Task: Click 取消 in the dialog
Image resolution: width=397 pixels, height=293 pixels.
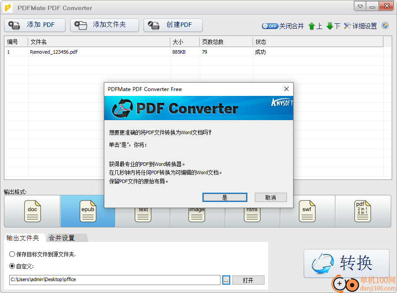Action: pos(271,198)
